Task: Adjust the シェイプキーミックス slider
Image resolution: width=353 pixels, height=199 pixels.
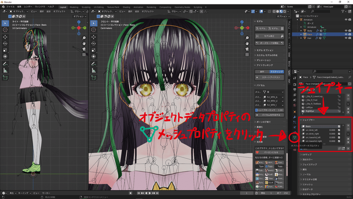Action: point(270,110)
